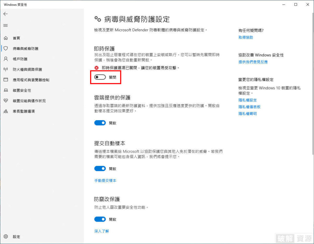Click the app and browser control icon

coord(6,80)
